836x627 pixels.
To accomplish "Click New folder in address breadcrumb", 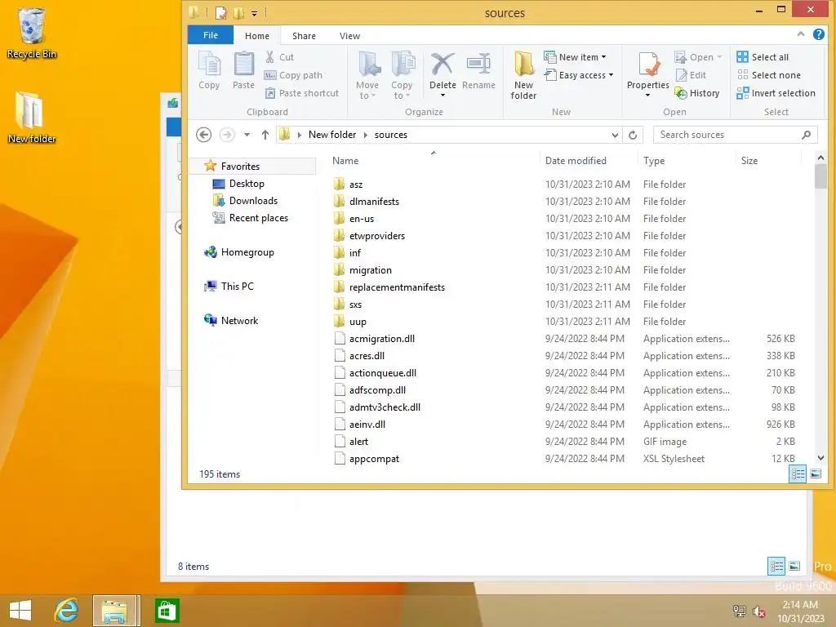I will tap(332, 135).
